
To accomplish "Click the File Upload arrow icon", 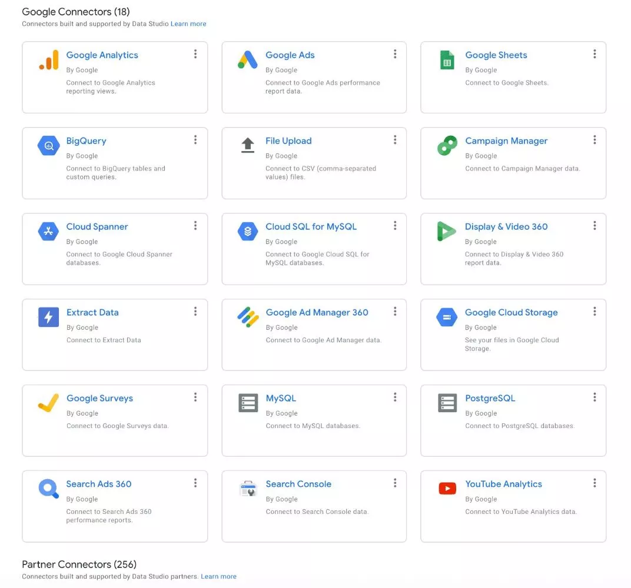I will click(x=248, y=145).
